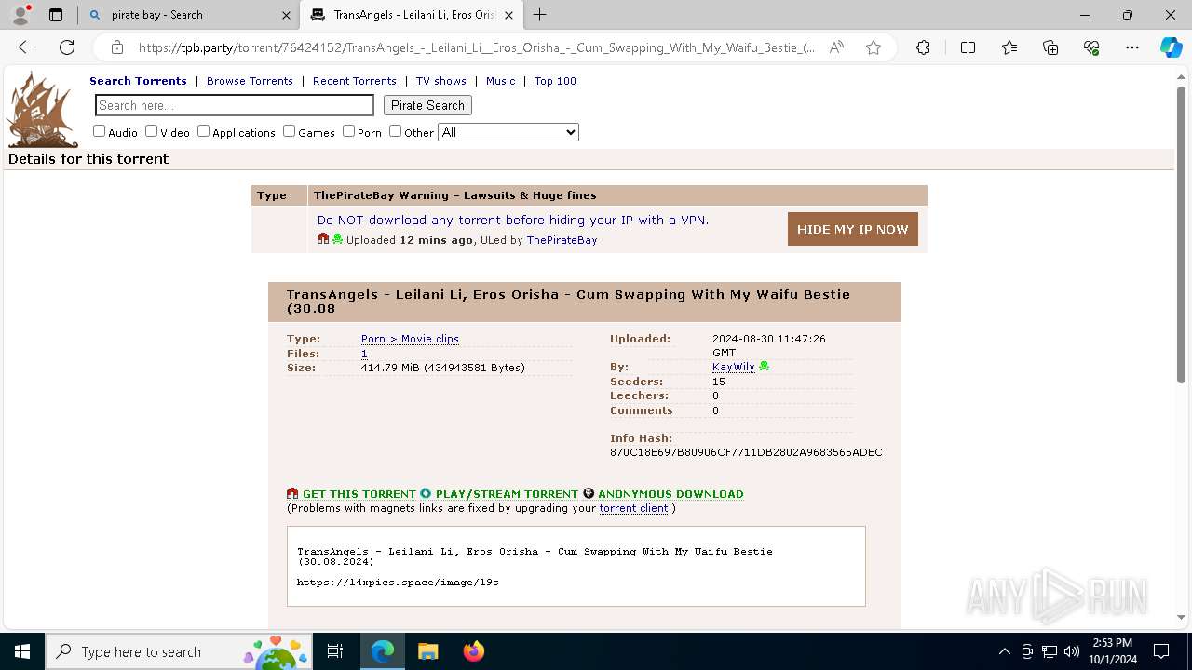
Task: Open read aloud icon in address bar
Action: (836, 47)
